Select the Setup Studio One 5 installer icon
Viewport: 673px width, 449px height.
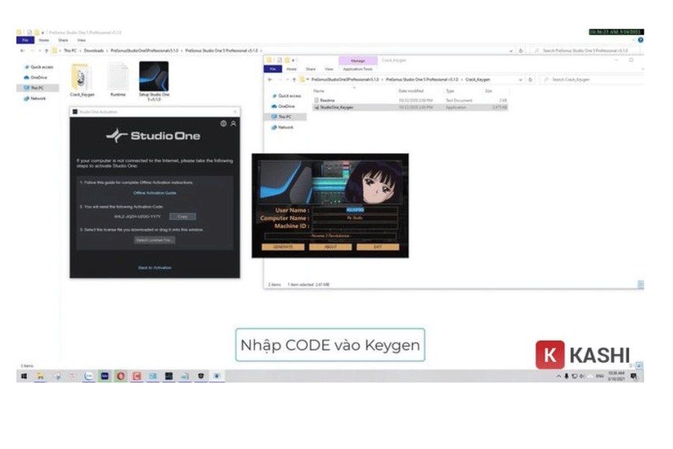click(153, 78)
